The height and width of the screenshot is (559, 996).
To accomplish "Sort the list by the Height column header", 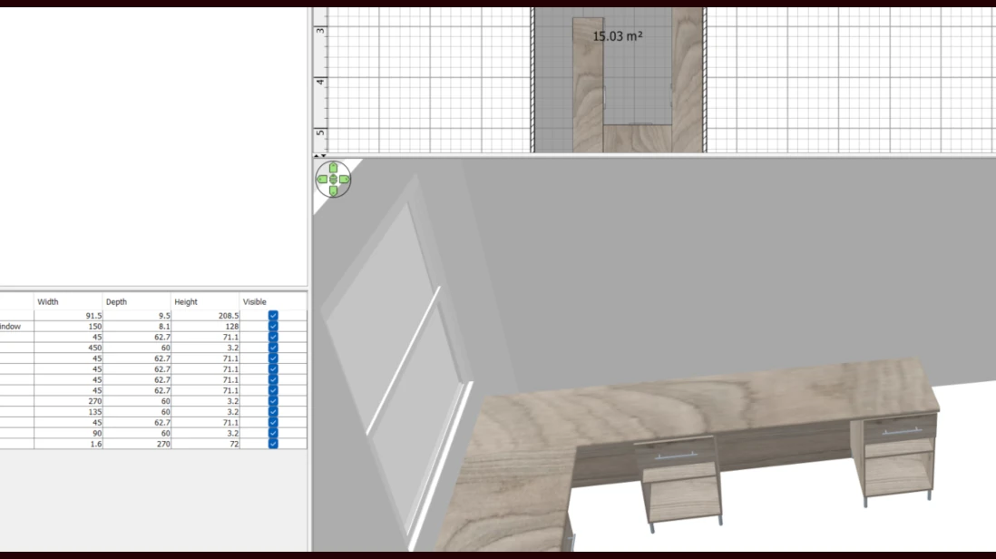I will click(185, 302).
